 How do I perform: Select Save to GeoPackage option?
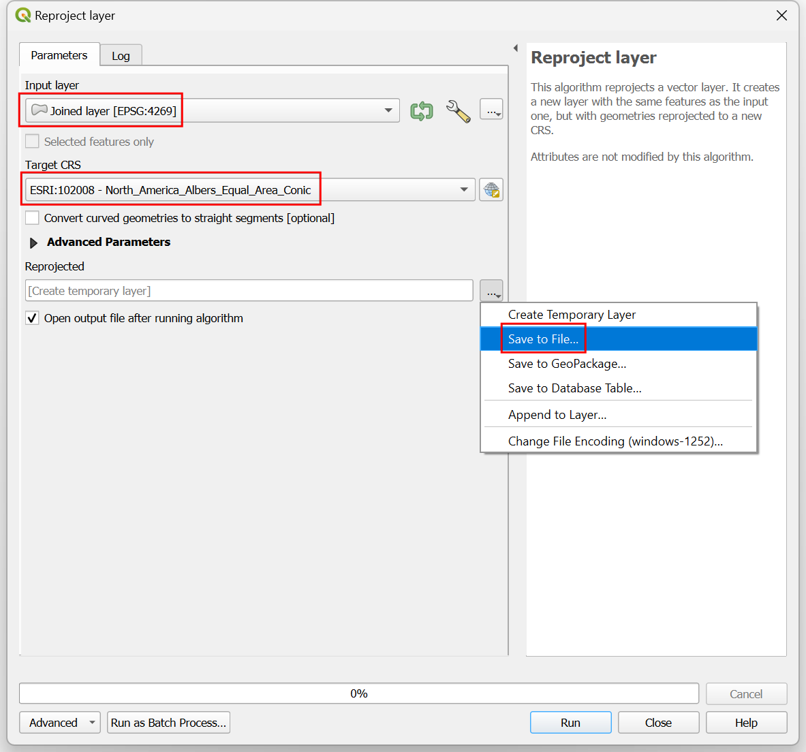tap(567, 364)
